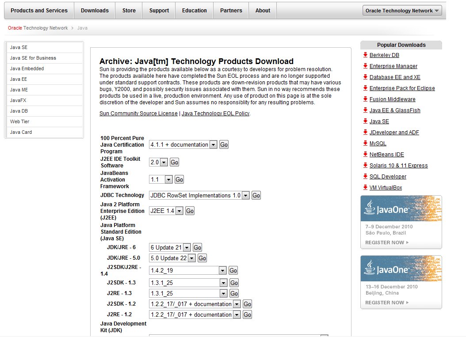Click Go for JDK/JRE - 6
The image size is (466, 337).
[197, 247]
